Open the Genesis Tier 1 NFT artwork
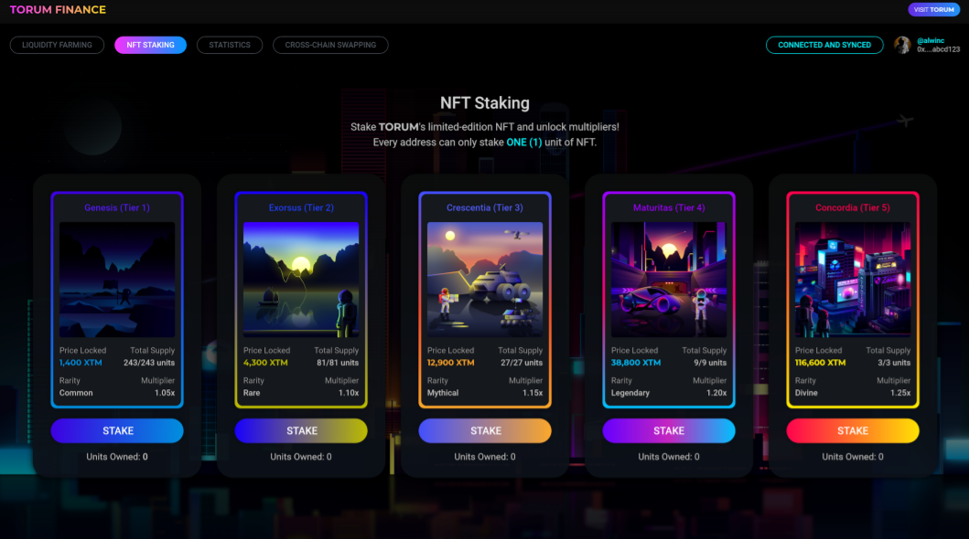 [117, 280]
